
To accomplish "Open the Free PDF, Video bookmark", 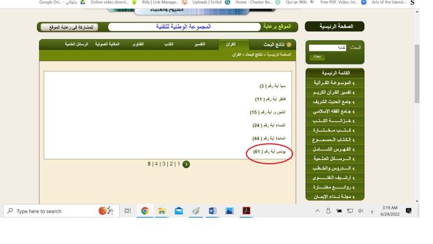I will (343, 2).
